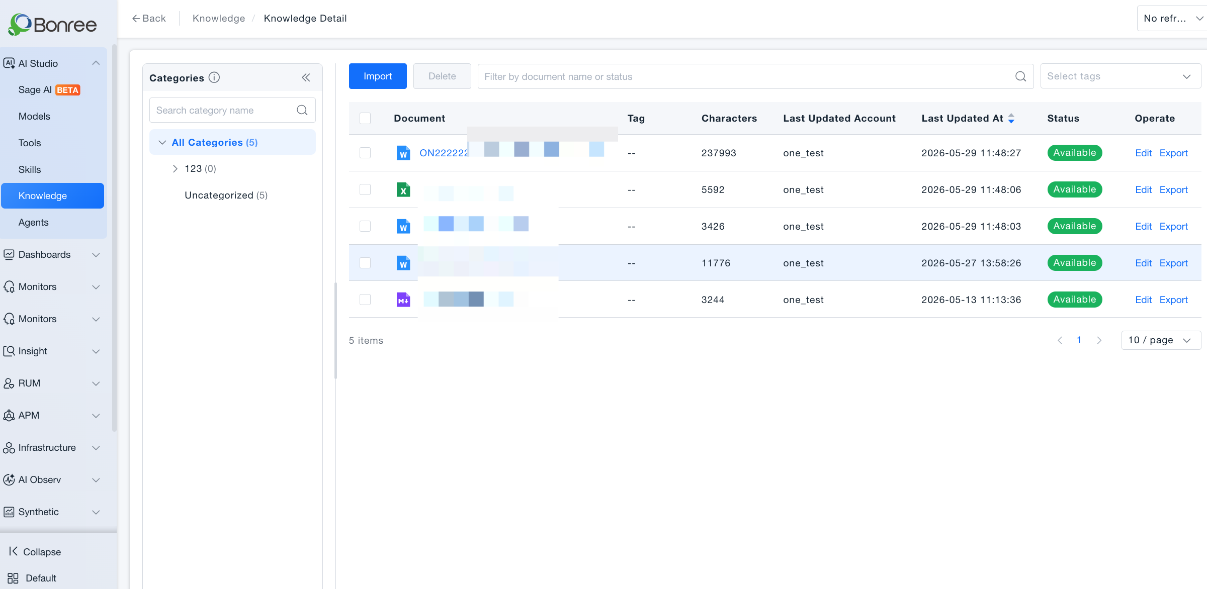1207x589 pixels.
Task: Click the Categories info icon
Action: [x=214, y=77]
